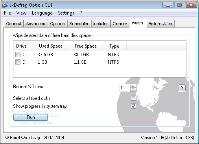Click the Repeat X Times label
This screenshot has height=144, width=199.
click(x=28, y=87)
